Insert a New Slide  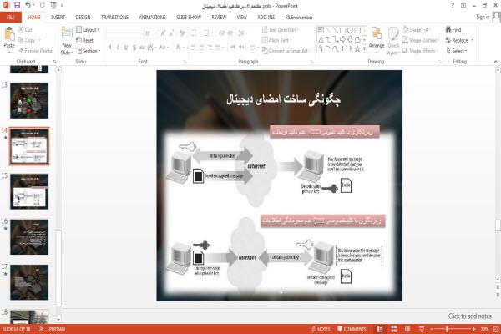67,41
